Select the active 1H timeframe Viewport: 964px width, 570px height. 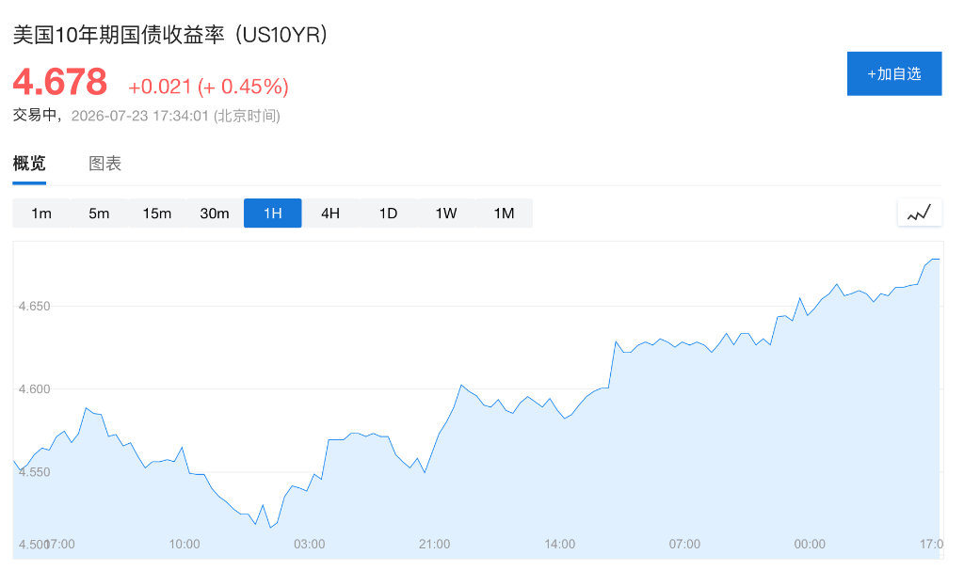(272, 214)
